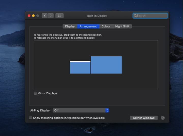
Task: Enable the Mirror Displays checkbox
Action: coord(35,93)
